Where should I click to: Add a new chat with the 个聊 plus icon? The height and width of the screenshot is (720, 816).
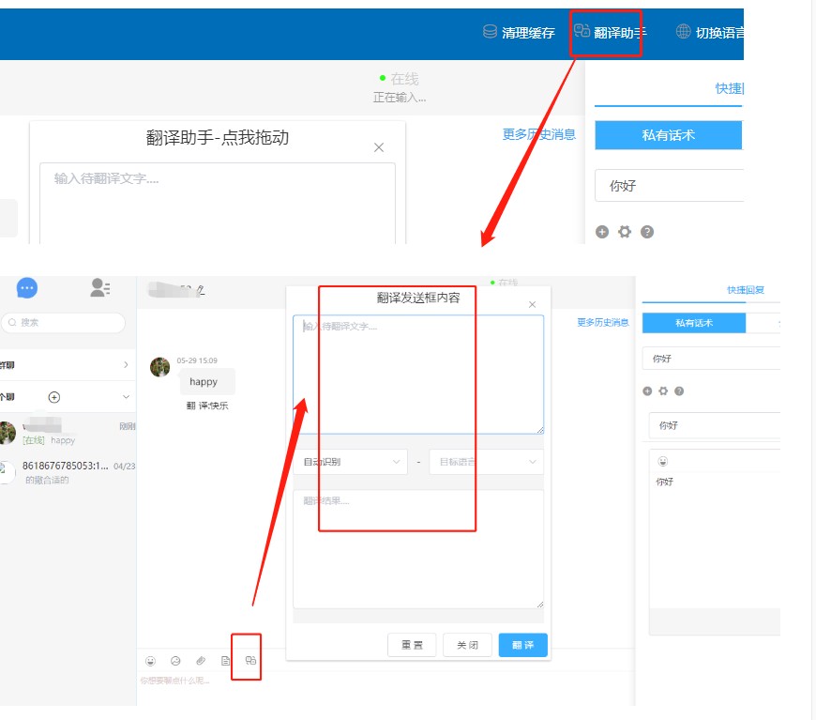[54, 397]
